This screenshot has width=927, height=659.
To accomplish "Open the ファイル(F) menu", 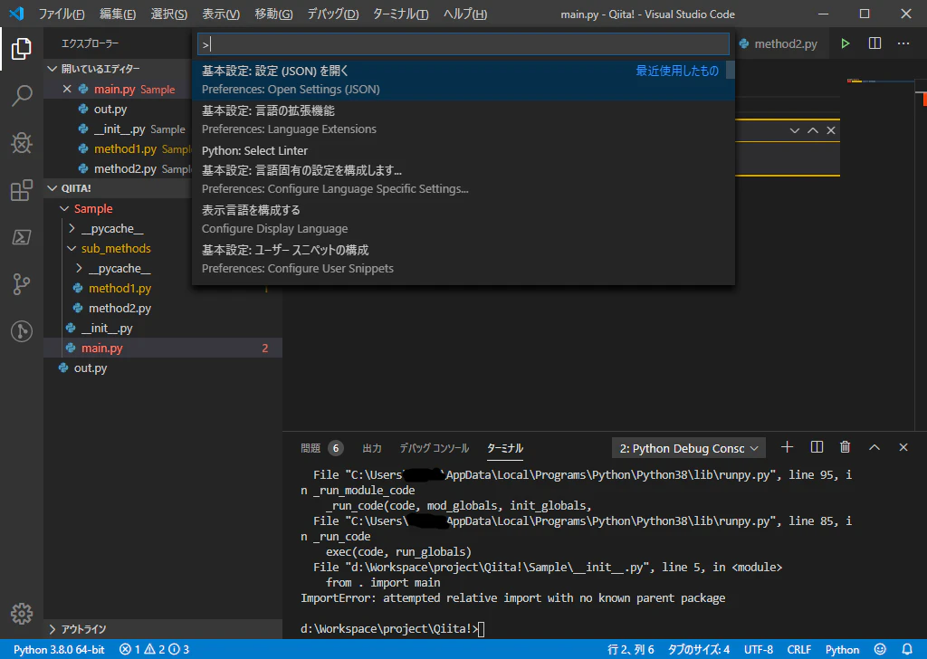I will [x=62, y=14].
